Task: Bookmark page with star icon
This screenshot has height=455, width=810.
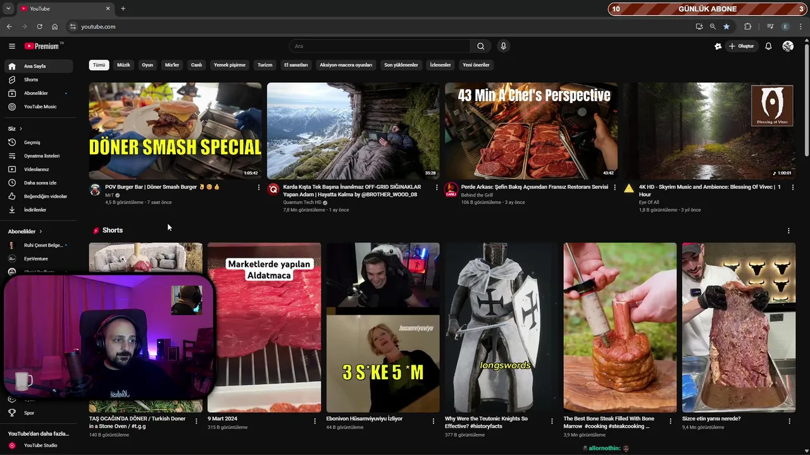Action: coord(726,27)
